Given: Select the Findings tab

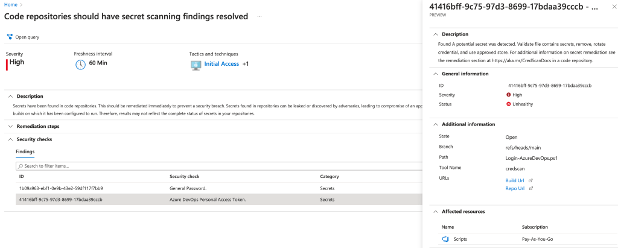Looking at the screenshot, I should tap(25, 151).
